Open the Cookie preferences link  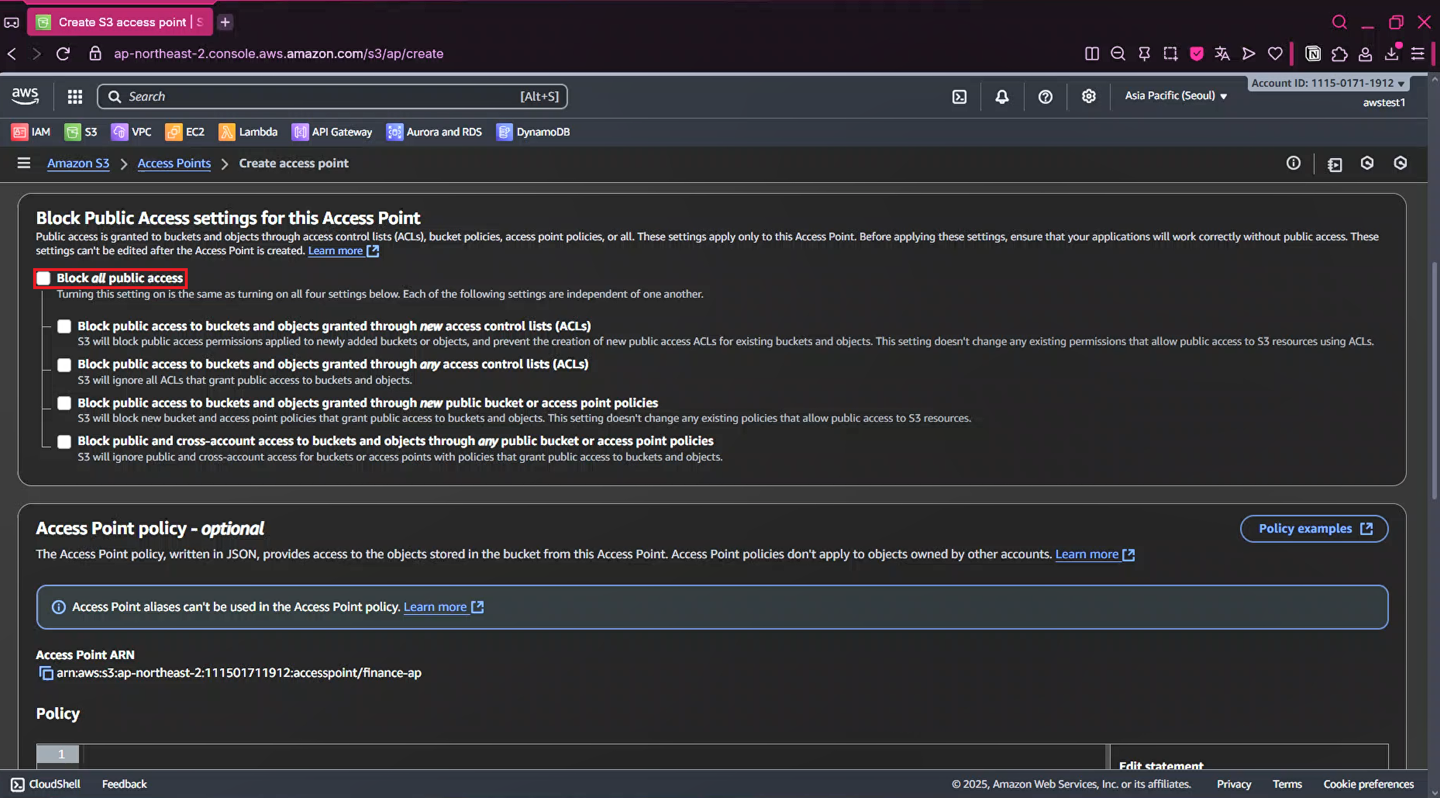click(x=1368, y=784)
